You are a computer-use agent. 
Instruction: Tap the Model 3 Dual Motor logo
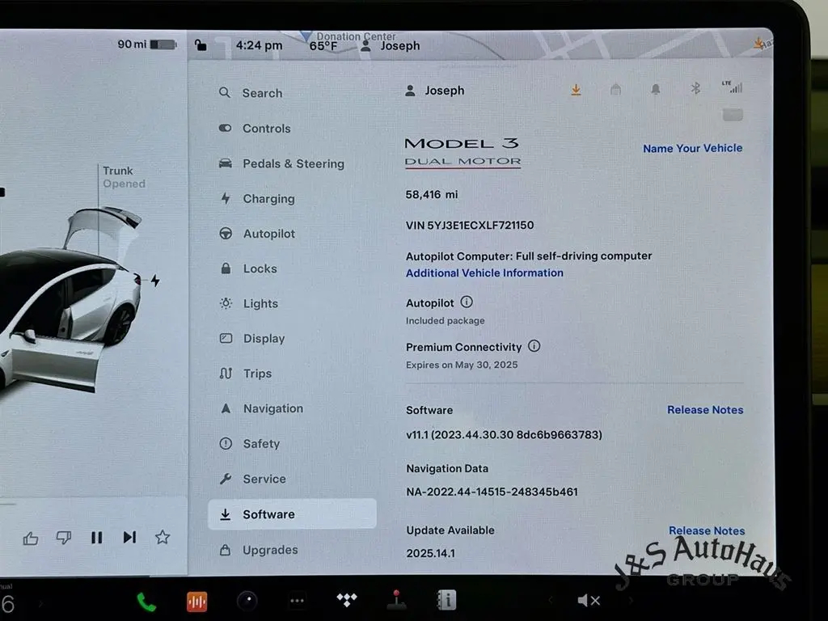coord(462,153)
